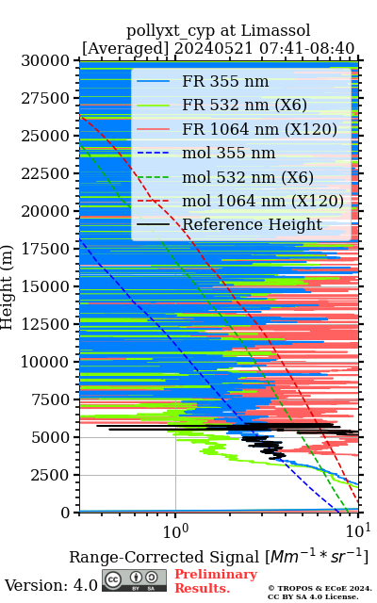
Task: Click the Range-Corrected Signal axis label
Action: click(x=219, y=557)
